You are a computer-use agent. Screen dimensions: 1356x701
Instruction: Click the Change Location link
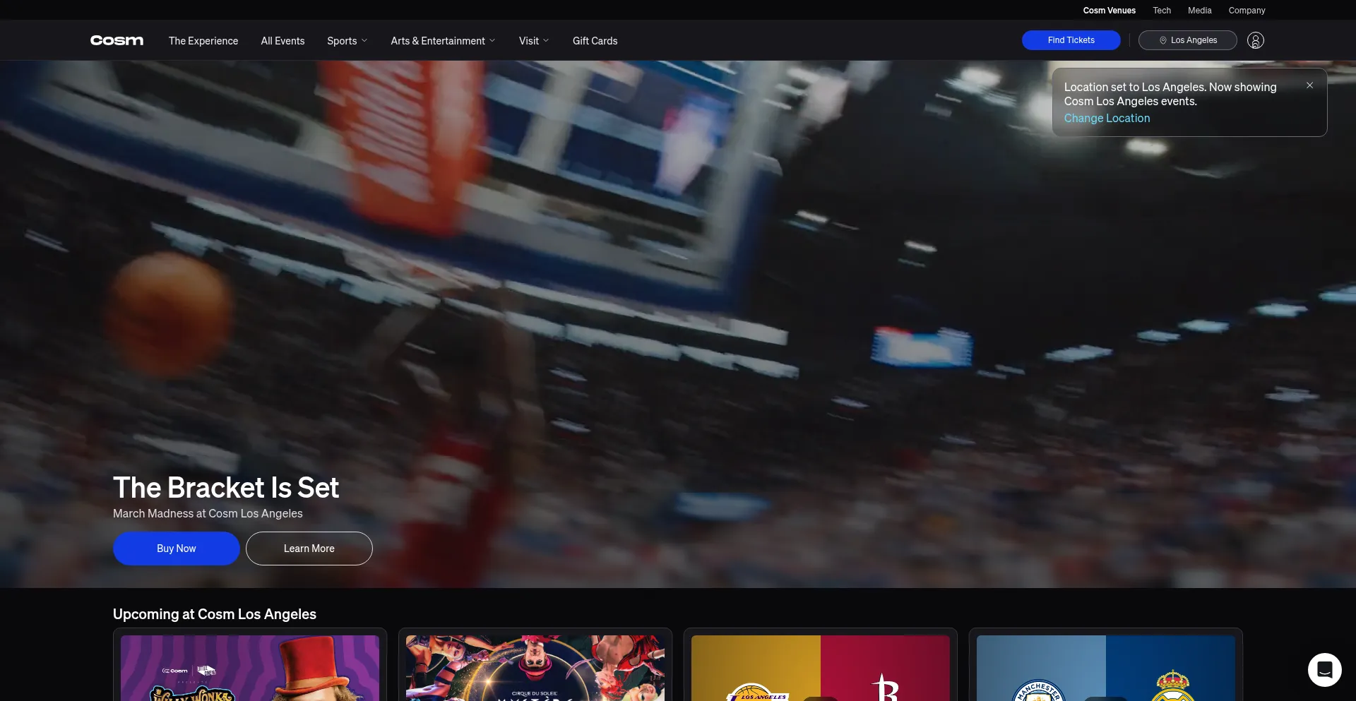coord(1107,119)
